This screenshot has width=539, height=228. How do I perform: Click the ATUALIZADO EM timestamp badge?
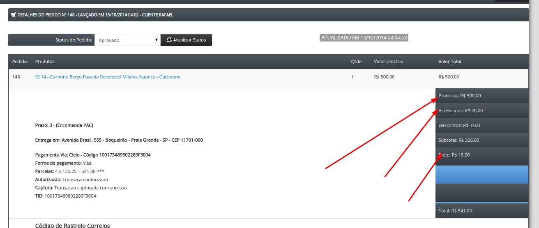coord(364,37)
